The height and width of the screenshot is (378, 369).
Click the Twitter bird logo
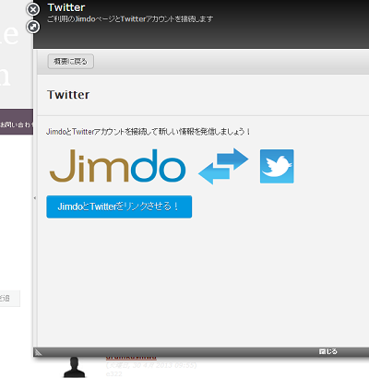pyautogui.click(x=277, y=166)
